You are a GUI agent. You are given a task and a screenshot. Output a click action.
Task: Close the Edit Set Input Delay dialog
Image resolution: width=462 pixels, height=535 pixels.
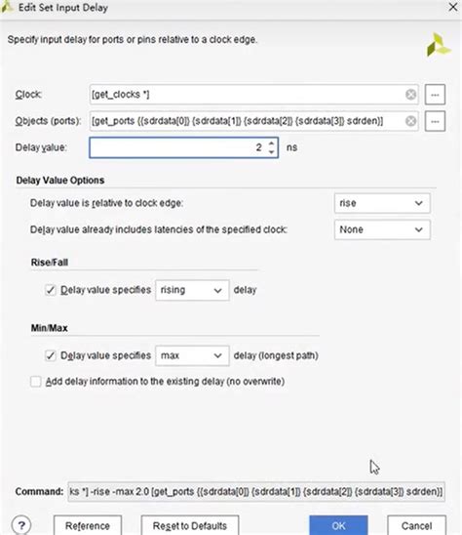pos(453,7)
